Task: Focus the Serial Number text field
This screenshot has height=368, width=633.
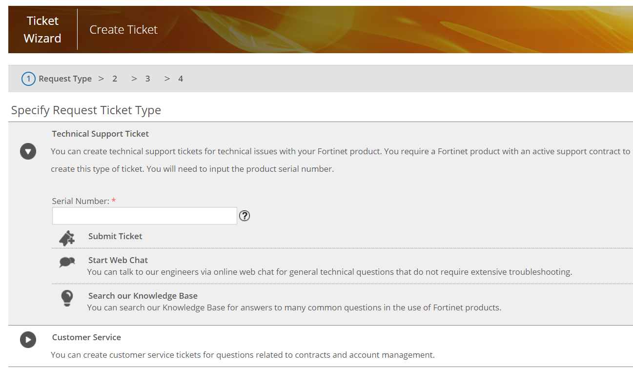Action: (x=144, y=216)
